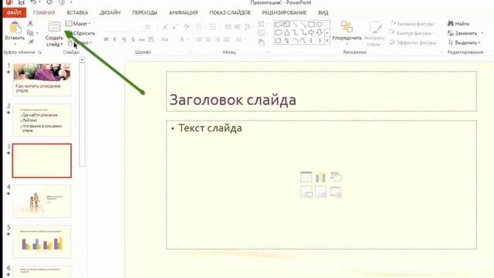Image resolution: width=494 pixels, height=278 pixels.
Task: Expand the Заменить dropdown arrow
Action: [x=482, y=33]
